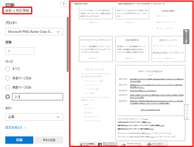Image resolution: width=194 pixels, height=147 pixels.
Task: Click the 合計: 2 枚の用紙 text
Action: pos(17,11)
